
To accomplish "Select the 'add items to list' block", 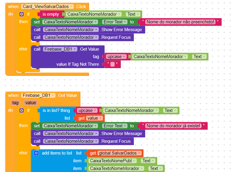I will point(57,153).
